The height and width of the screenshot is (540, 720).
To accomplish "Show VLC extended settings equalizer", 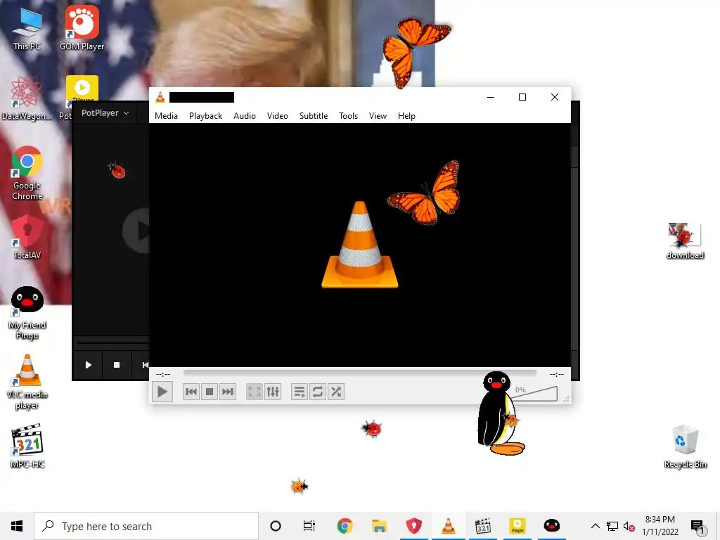I will tap(273, 392).
